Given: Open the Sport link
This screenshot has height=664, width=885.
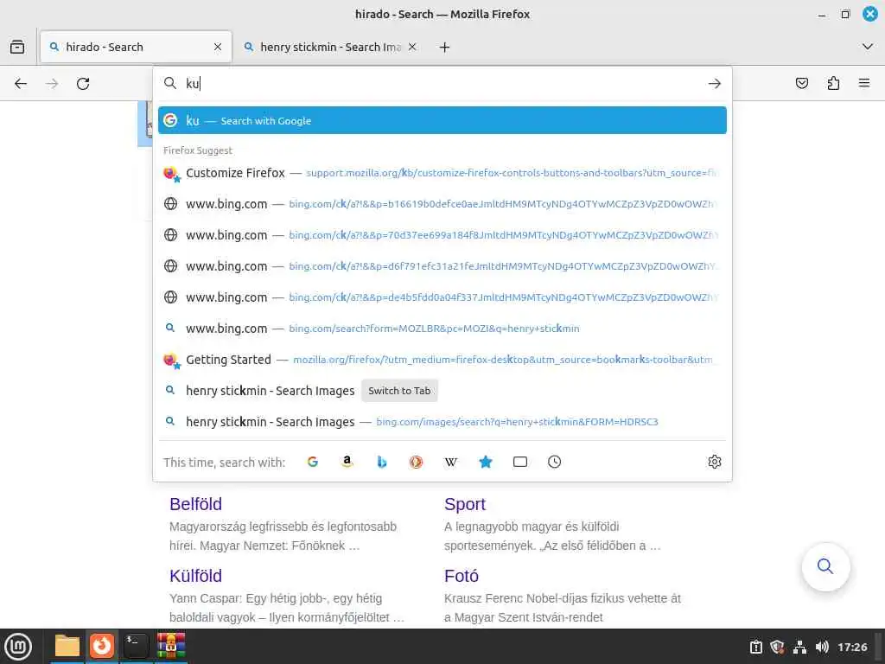Looking at the screenshot, I should point(464,504).
